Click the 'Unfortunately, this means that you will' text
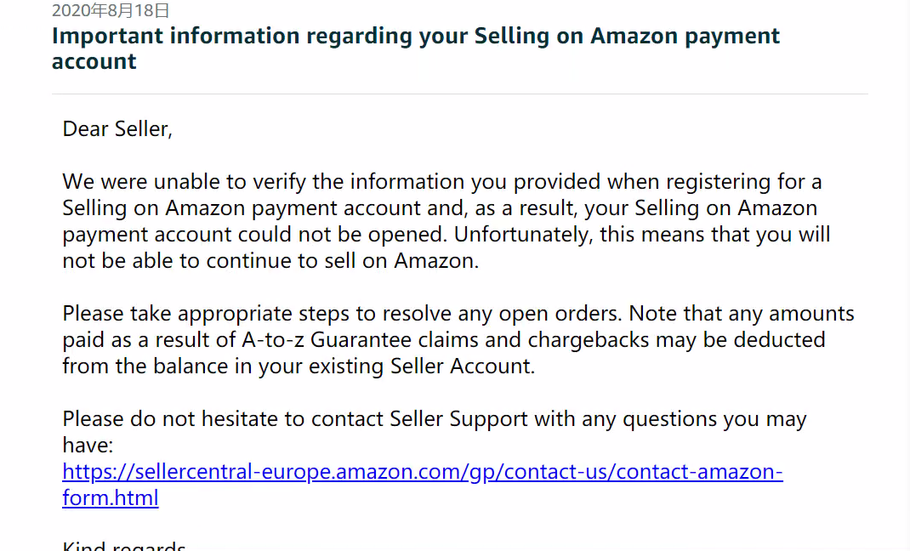 (642, 235)
